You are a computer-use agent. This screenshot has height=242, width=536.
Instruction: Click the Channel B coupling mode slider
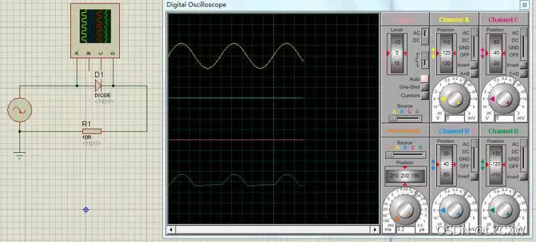[x=474, y=156]
